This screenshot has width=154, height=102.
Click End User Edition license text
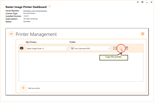click(x=29, y=13)
